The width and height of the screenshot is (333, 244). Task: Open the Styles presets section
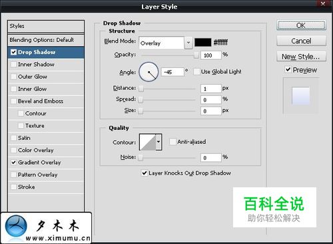(x=46, y=26)
